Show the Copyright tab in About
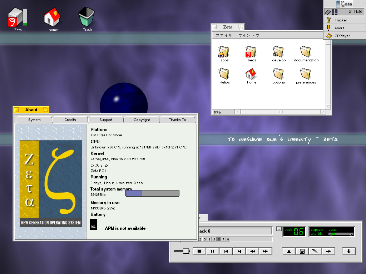 142,120
